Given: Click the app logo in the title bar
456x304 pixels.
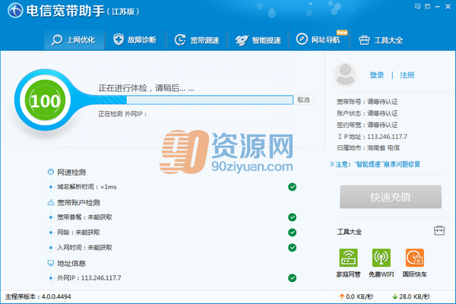Looking at the screenshot, I should tap(15, 10).
